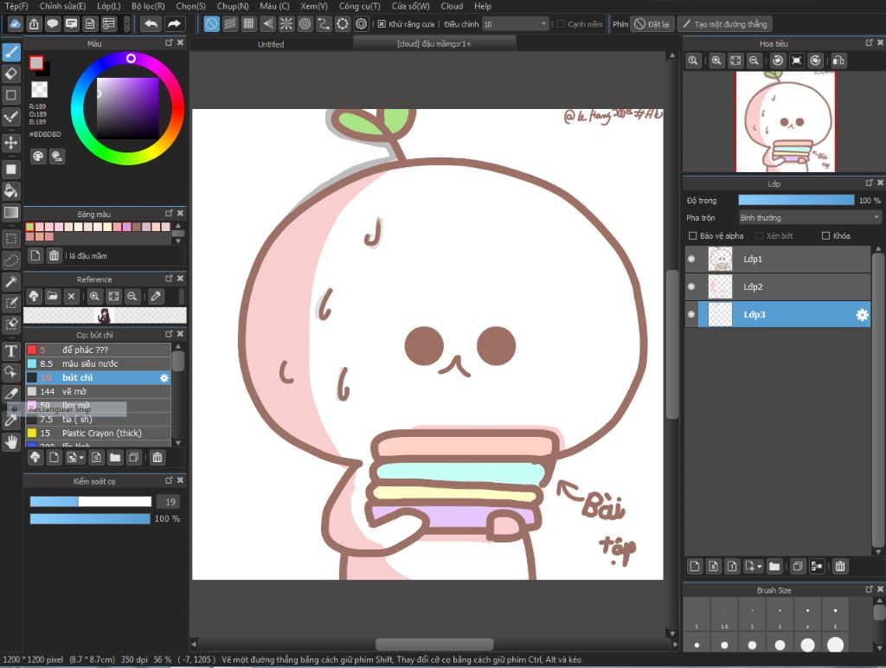Expand the add-brush dropdown arrow in brush panel
Image resolution: width=886 pixels, height=668 pixels.
click(x=82, y=457)
